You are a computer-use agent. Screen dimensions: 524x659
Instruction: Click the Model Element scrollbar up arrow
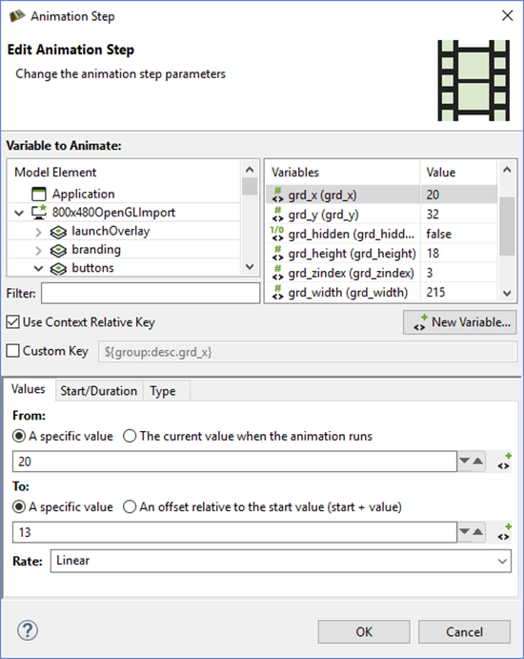[250, 170]
